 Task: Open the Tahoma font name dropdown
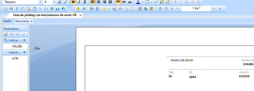point(40,2)
